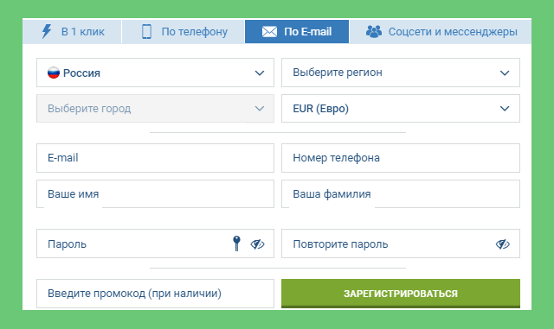Click the Ваше имя input field

(x=155, y=194)
